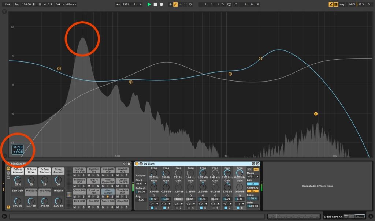Activate the metronome icon near the tempo display

coord(34,4)
